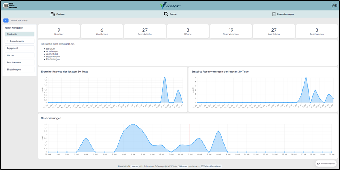Select Startseite in Admin Navigation

(x=20, y=34)
